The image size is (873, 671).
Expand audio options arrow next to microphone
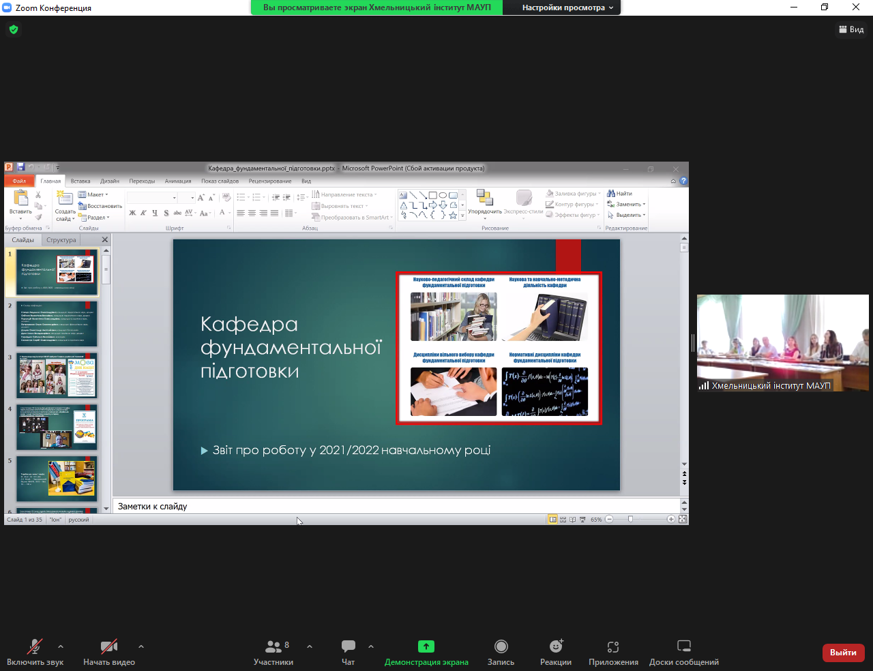coord(61,646)
